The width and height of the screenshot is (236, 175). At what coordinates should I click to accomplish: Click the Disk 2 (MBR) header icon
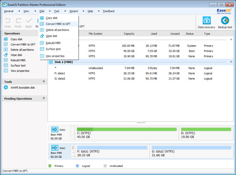point(51,62)
